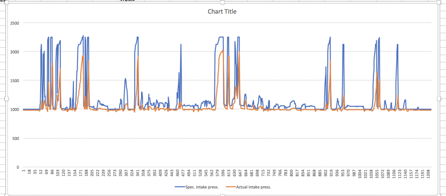Select the 1500 value axis label

[x=14, y=81]
